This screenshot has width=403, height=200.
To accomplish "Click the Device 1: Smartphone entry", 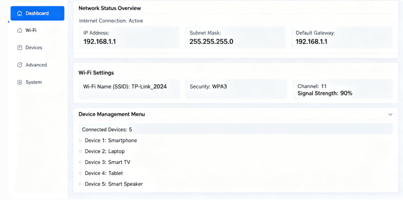I will 111,141.
